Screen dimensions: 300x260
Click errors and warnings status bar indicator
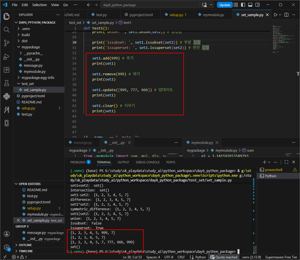point(19,257)
